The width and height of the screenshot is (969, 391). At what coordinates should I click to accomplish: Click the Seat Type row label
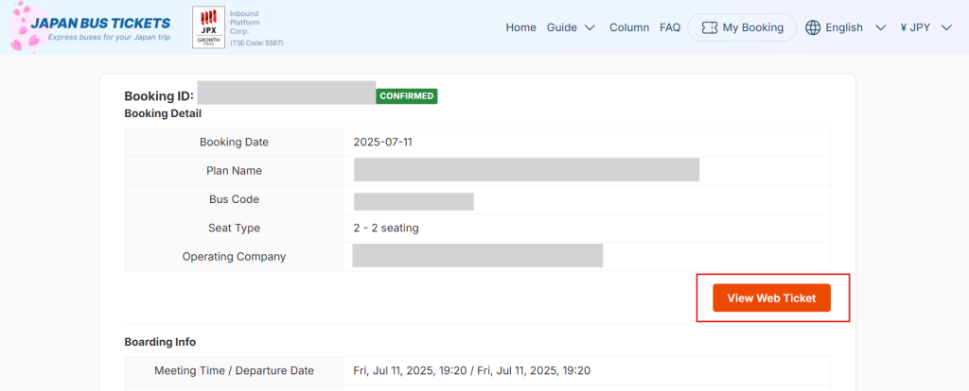pos(235,229)
